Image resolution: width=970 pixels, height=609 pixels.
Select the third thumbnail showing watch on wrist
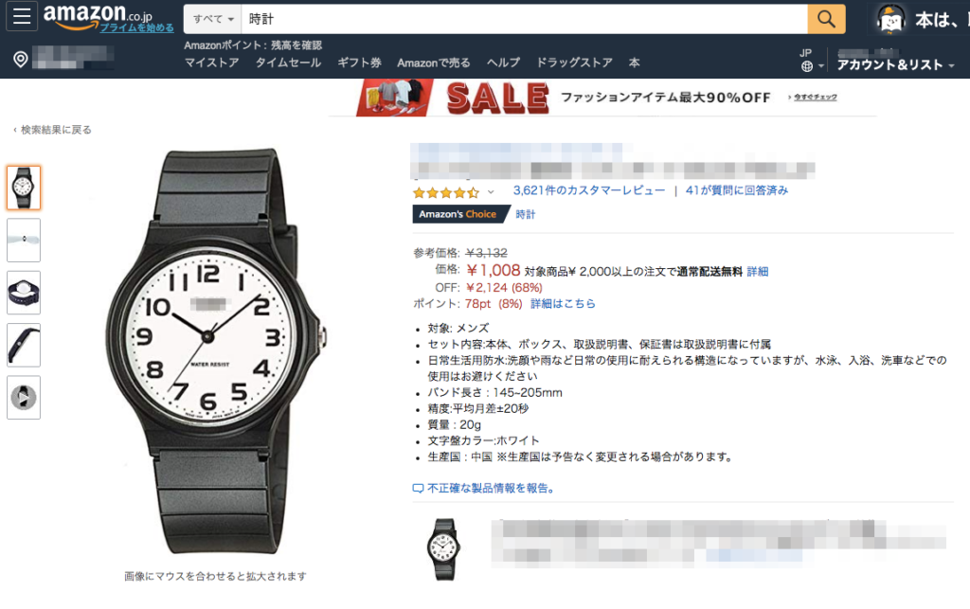(x=24, y=293)
